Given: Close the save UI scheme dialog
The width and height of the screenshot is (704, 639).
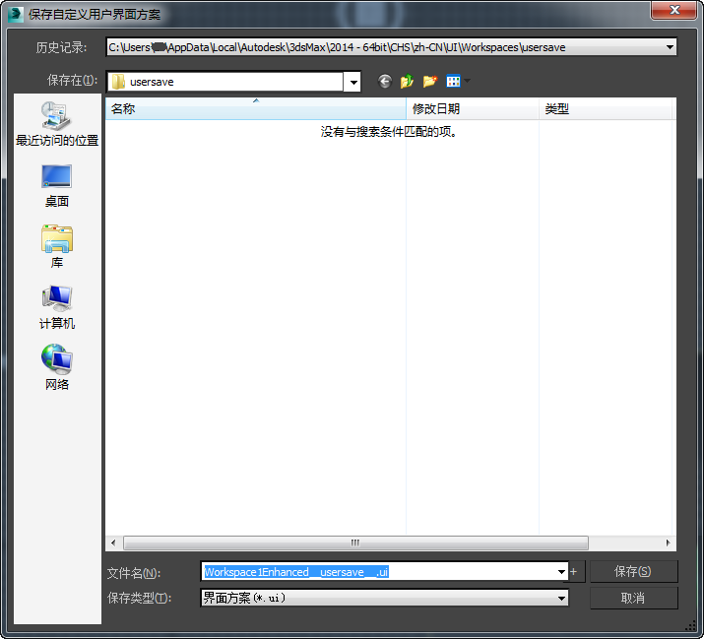Looking at the screenshot, I should pyautogui.click(x=673, y=10).
